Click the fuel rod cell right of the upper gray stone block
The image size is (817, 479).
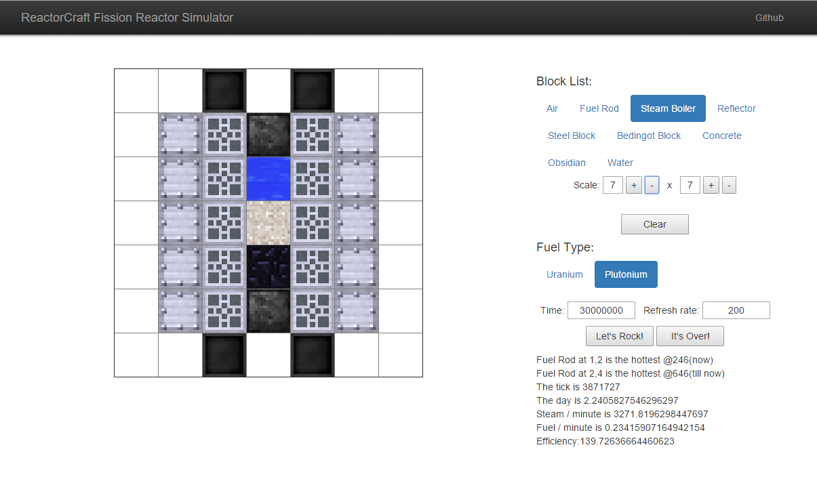pyautogui.click(x=313, y=135)
